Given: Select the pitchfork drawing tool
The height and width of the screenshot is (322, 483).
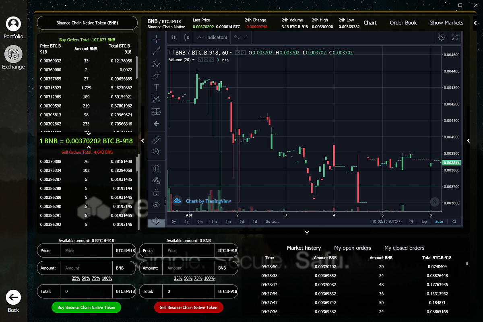Looking at the screenshot, I should 157,63.
